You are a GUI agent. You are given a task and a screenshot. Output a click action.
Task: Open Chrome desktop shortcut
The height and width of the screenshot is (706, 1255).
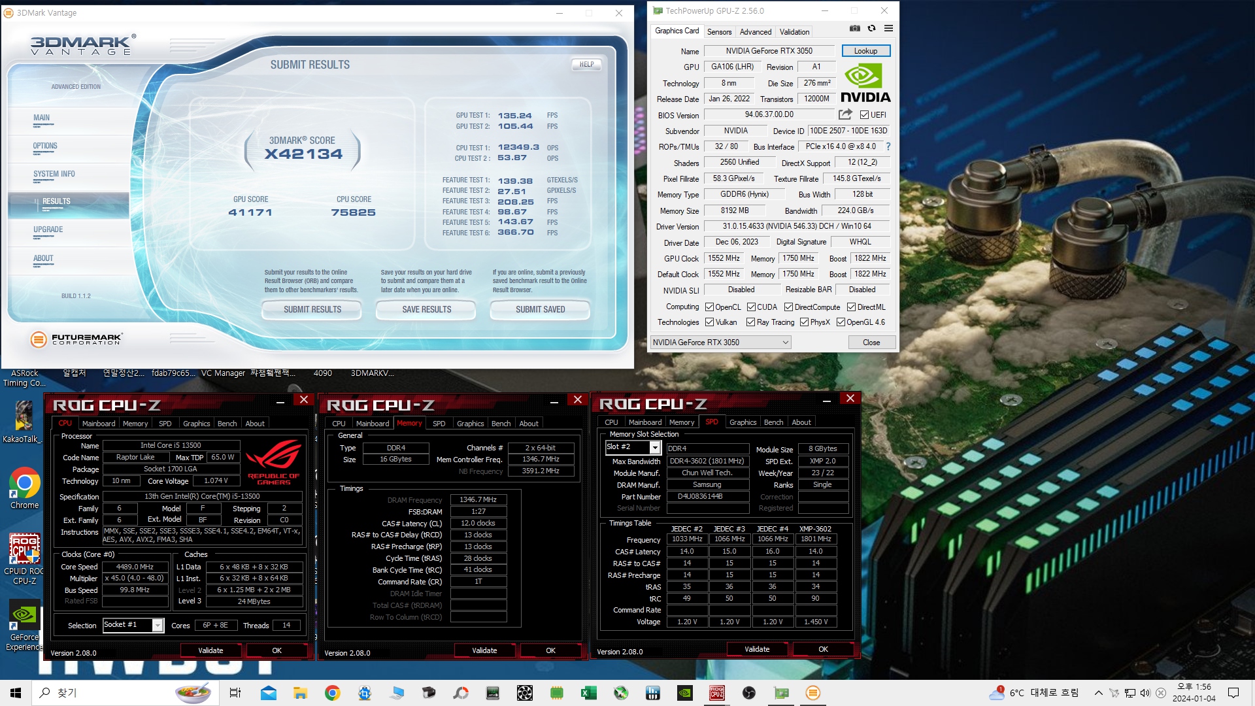point(24,488)
